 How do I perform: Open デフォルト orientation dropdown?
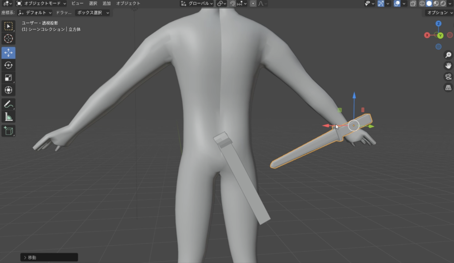click(35, 12)
